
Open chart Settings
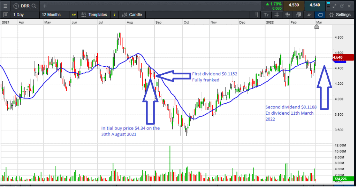coord(340,15)
